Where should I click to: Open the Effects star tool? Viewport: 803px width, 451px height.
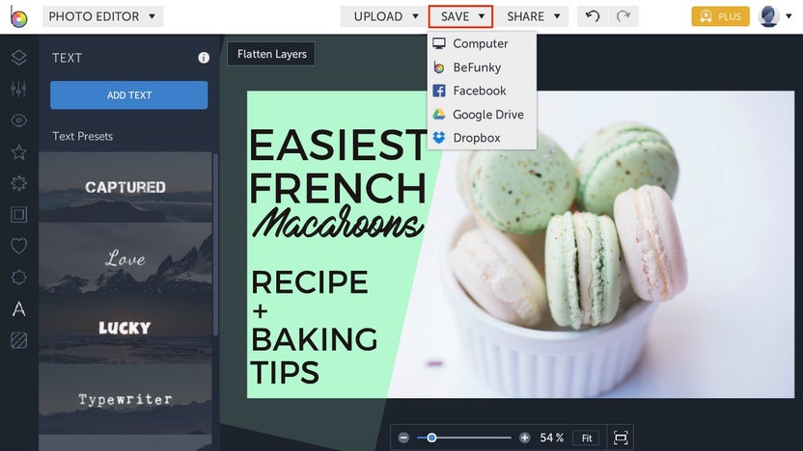19,152
